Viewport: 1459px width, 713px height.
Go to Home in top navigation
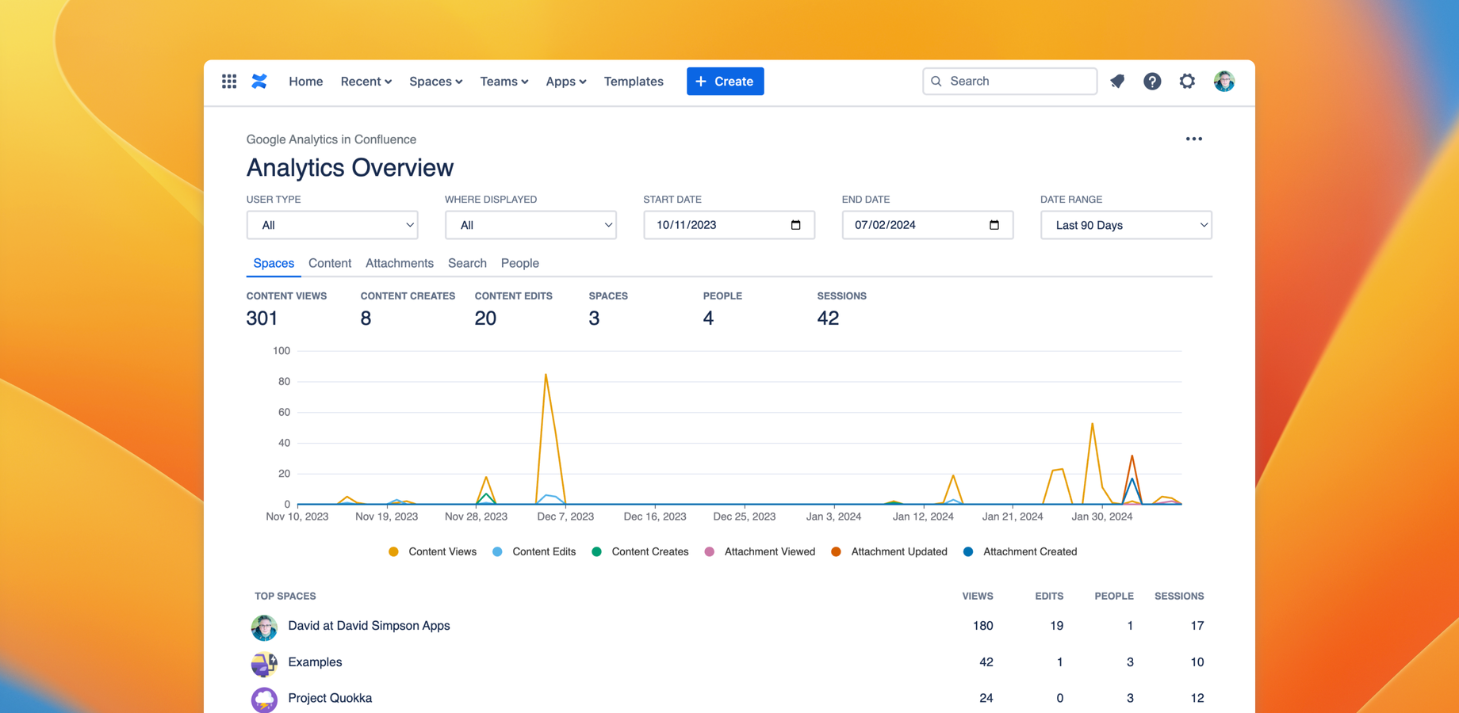point(305,81)
